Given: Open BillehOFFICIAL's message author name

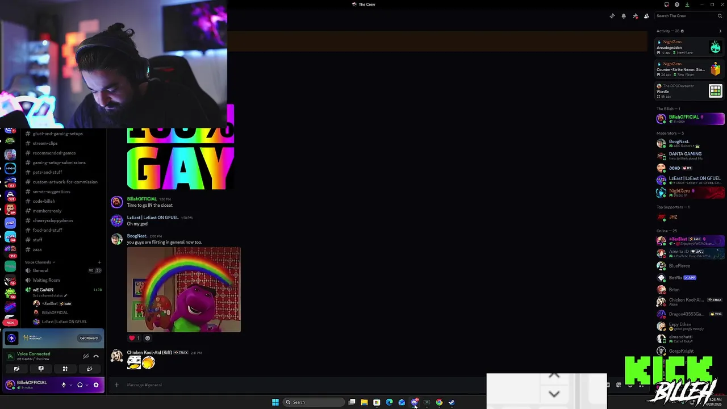Looking at the screenshot, I should pyautogui.click(x=141, y=199).
